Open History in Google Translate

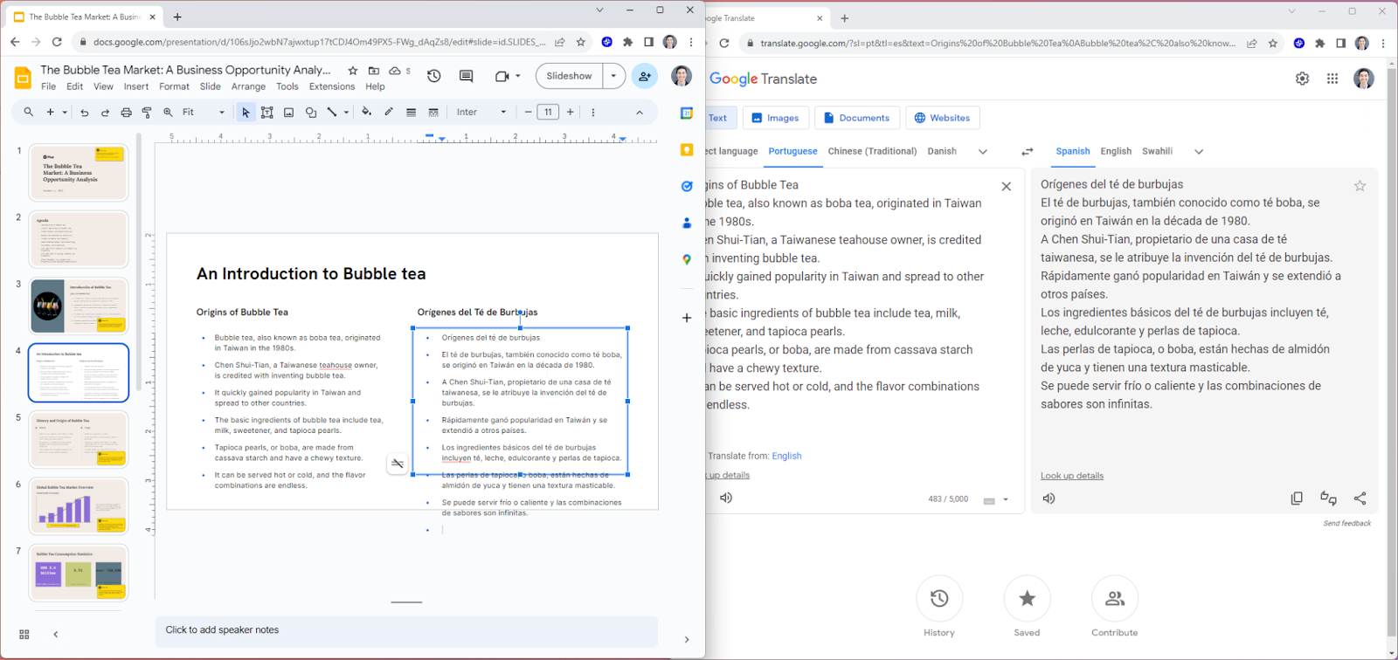pos(939,599)
